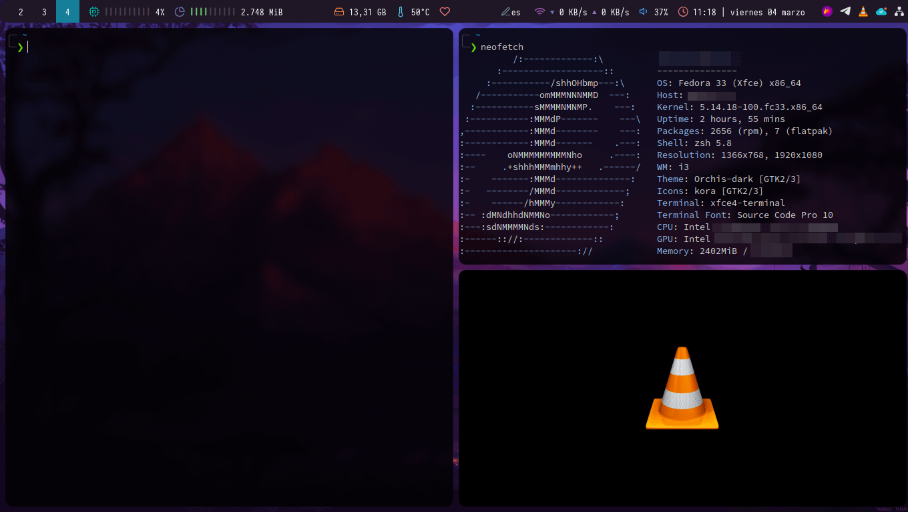Screen dimensions: 908x512
Task: Switch to workspace 2 in the bar
Action: pyautogui.click(x=21, y=11)
